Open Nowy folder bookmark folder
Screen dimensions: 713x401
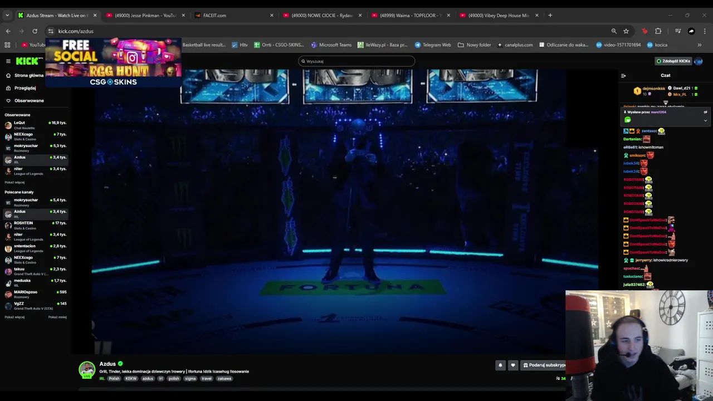(475, 45)
